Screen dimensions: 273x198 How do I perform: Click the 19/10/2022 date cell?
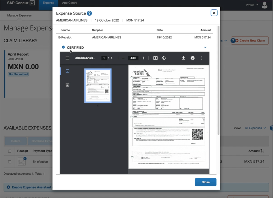click(x=164, y=37)
